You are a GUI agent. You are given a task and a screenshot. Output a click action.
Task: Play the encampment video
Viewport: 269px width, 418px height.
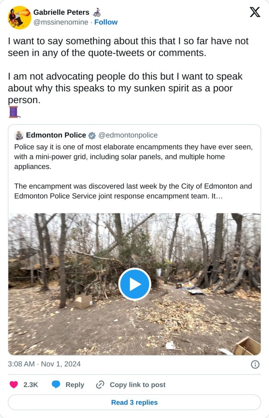click(134, 284)
